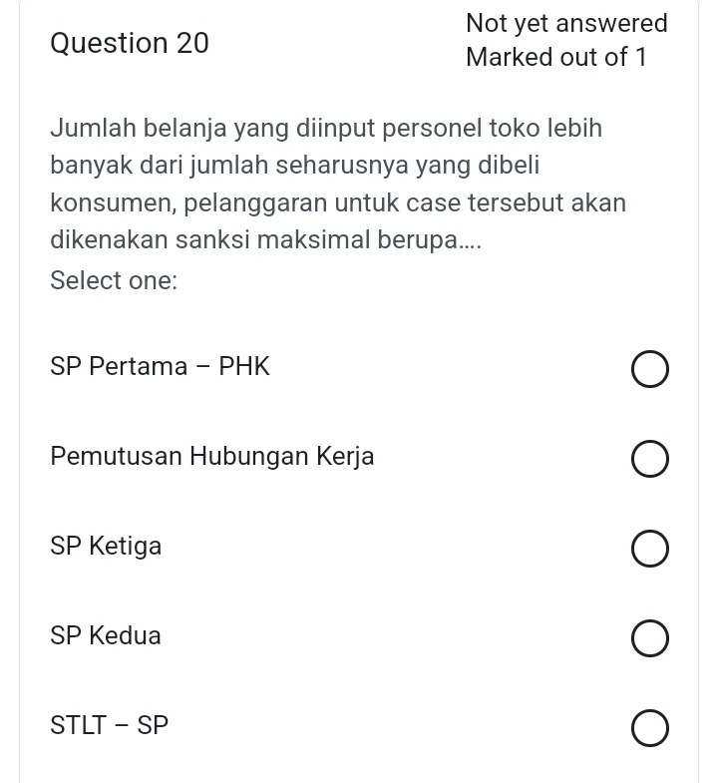Click the 'Marked out of 1' text
718x783 pixels.
pos(556,57)
